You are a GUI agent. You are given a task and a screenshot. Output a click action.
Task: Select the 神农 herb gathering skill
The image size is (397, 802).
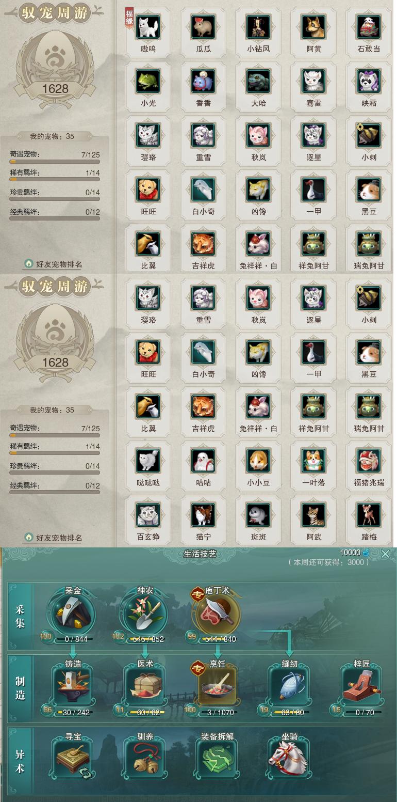[144, 613]
